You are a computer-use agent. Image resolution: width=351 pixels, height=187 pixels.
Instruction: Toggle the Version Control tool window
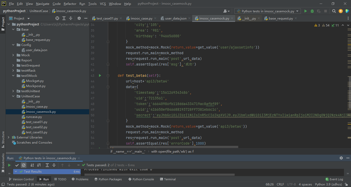pyautogui.click(x=21, y=179)
